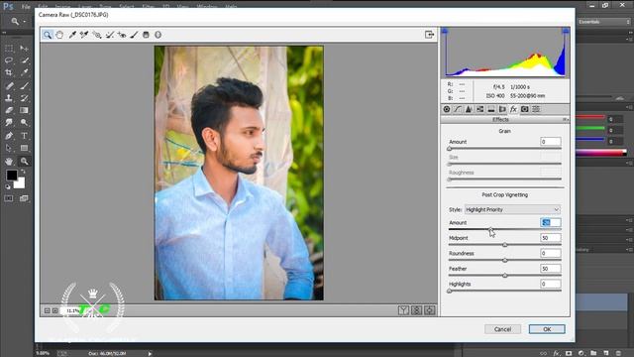
Task: Select the Spot Removal tool
Action: tap(110, 35)
